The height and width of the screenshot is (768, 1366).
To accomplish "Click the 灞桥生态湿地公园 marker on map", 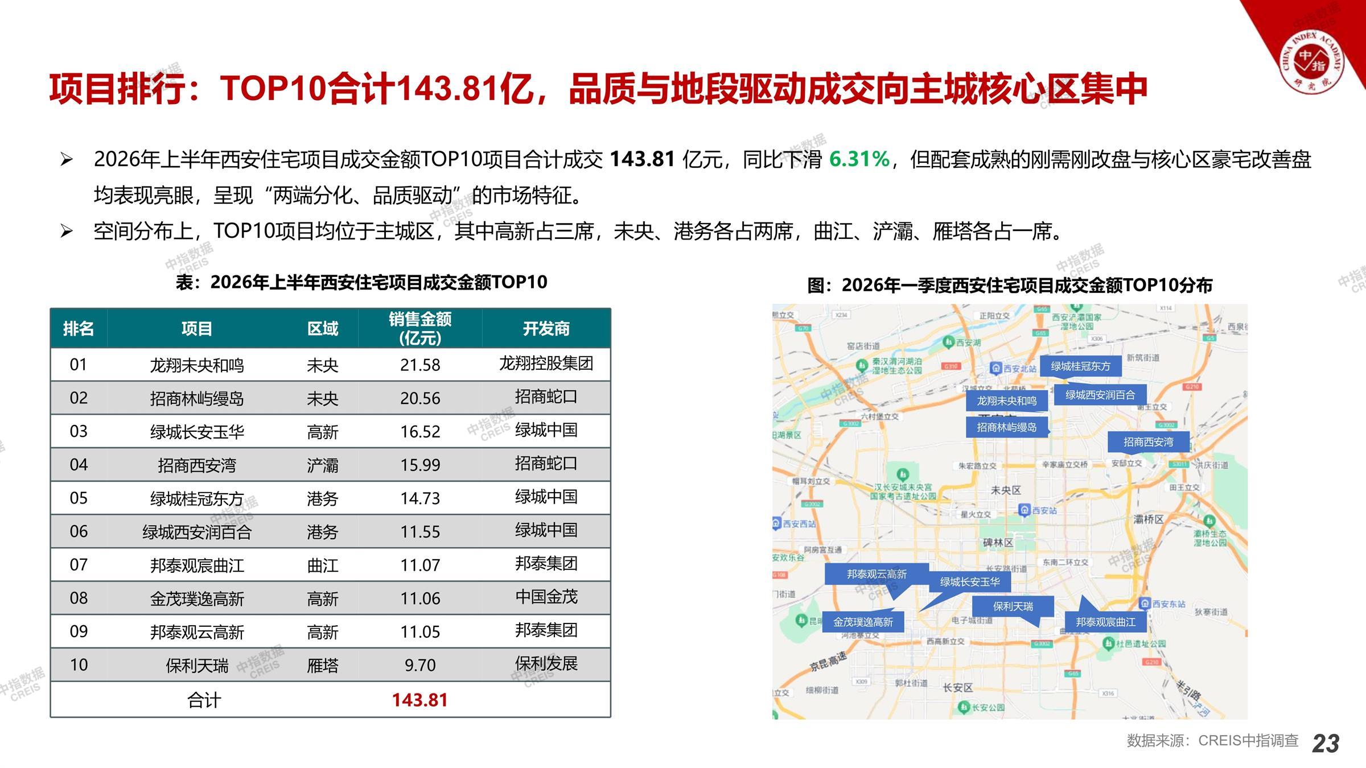I will (1209, 521).
